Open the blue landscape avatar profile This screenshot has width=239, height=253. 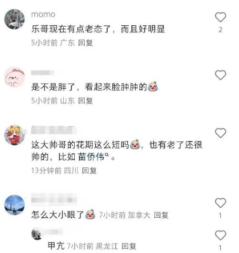(14, 205)
